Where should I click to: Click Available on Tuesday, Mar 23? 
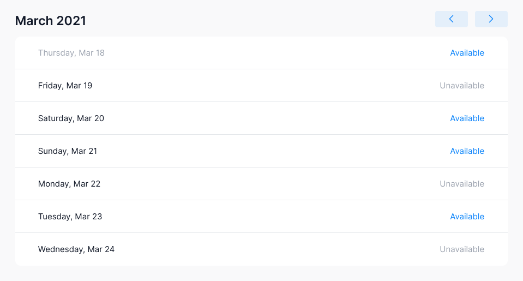[x=467, y=217]
